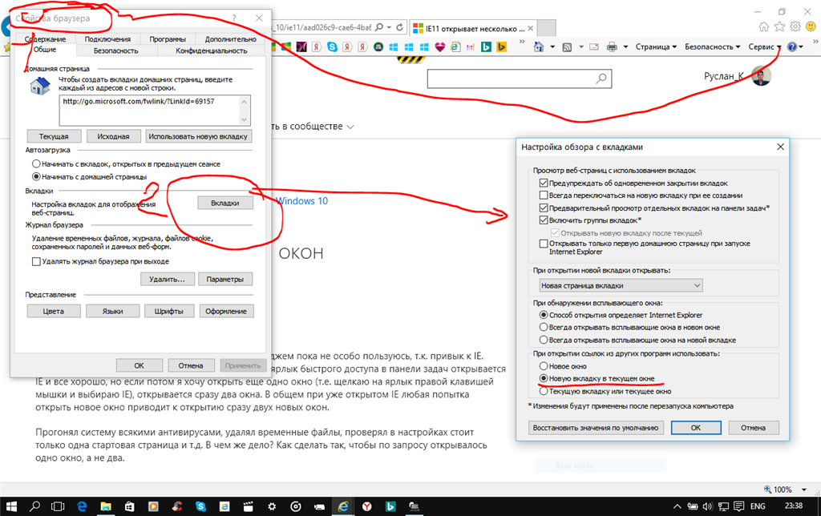Open the IE Home icon beside the Favorites star
Viewport: 821px width, 516px height.
[x=764, y=26]
